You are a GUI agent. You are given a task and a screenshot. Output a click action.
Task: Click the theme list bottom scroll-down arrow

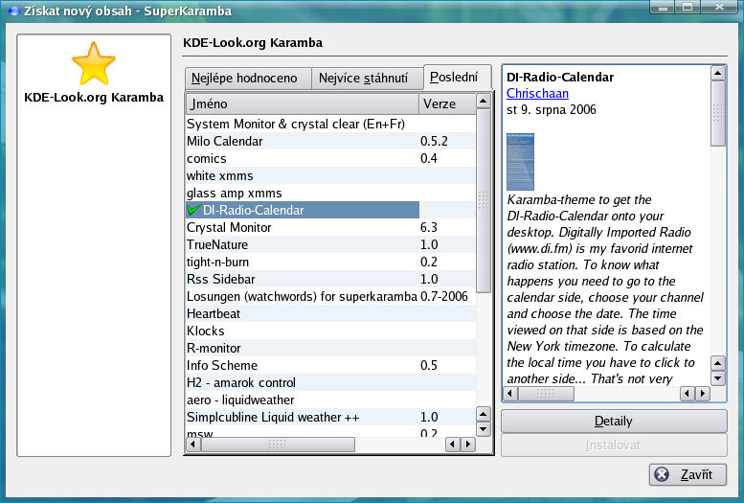coord(483,429)
